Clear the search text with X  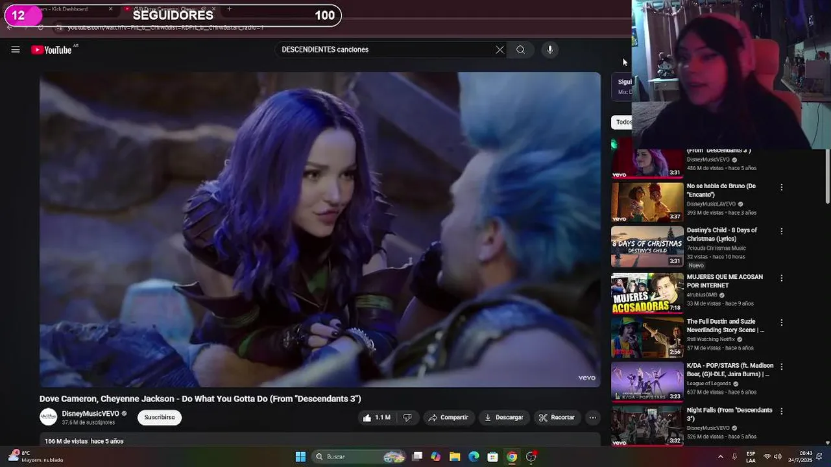(500, 50)
